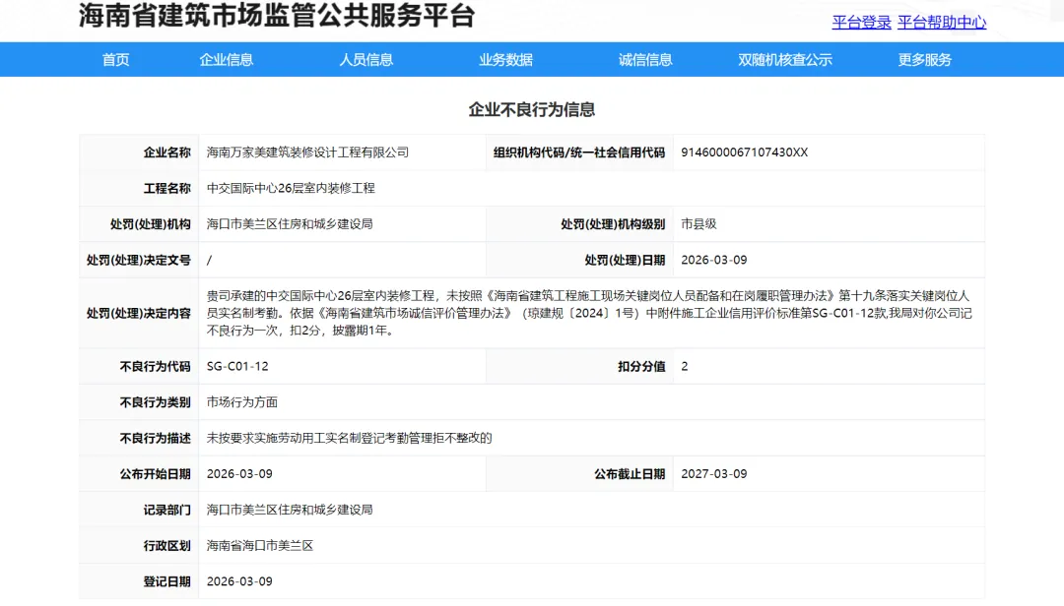Click the 组织机构代码/统一社会信用代码 label

(x=579, y=152)
